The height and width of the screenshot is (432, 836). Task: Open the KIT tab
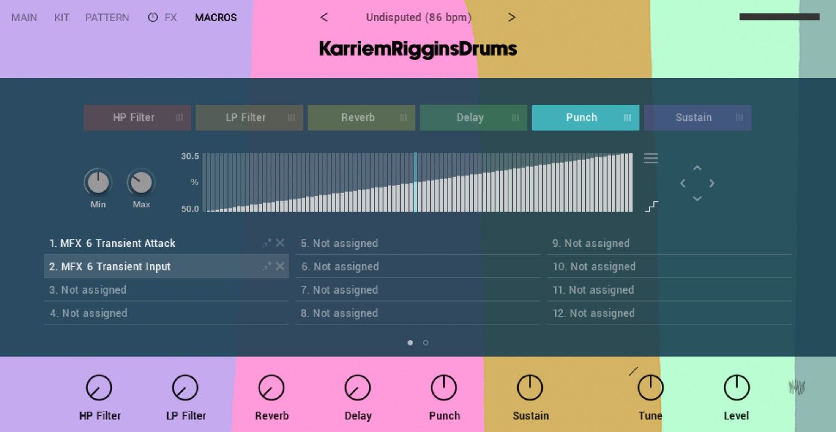tap(62, 17)
